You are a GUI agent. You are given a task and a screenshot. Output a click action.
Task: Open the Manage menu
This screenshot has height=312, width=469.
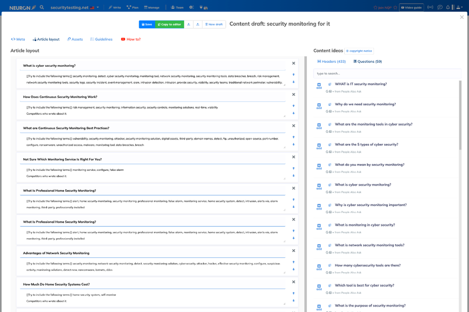(x=152, y=8)
